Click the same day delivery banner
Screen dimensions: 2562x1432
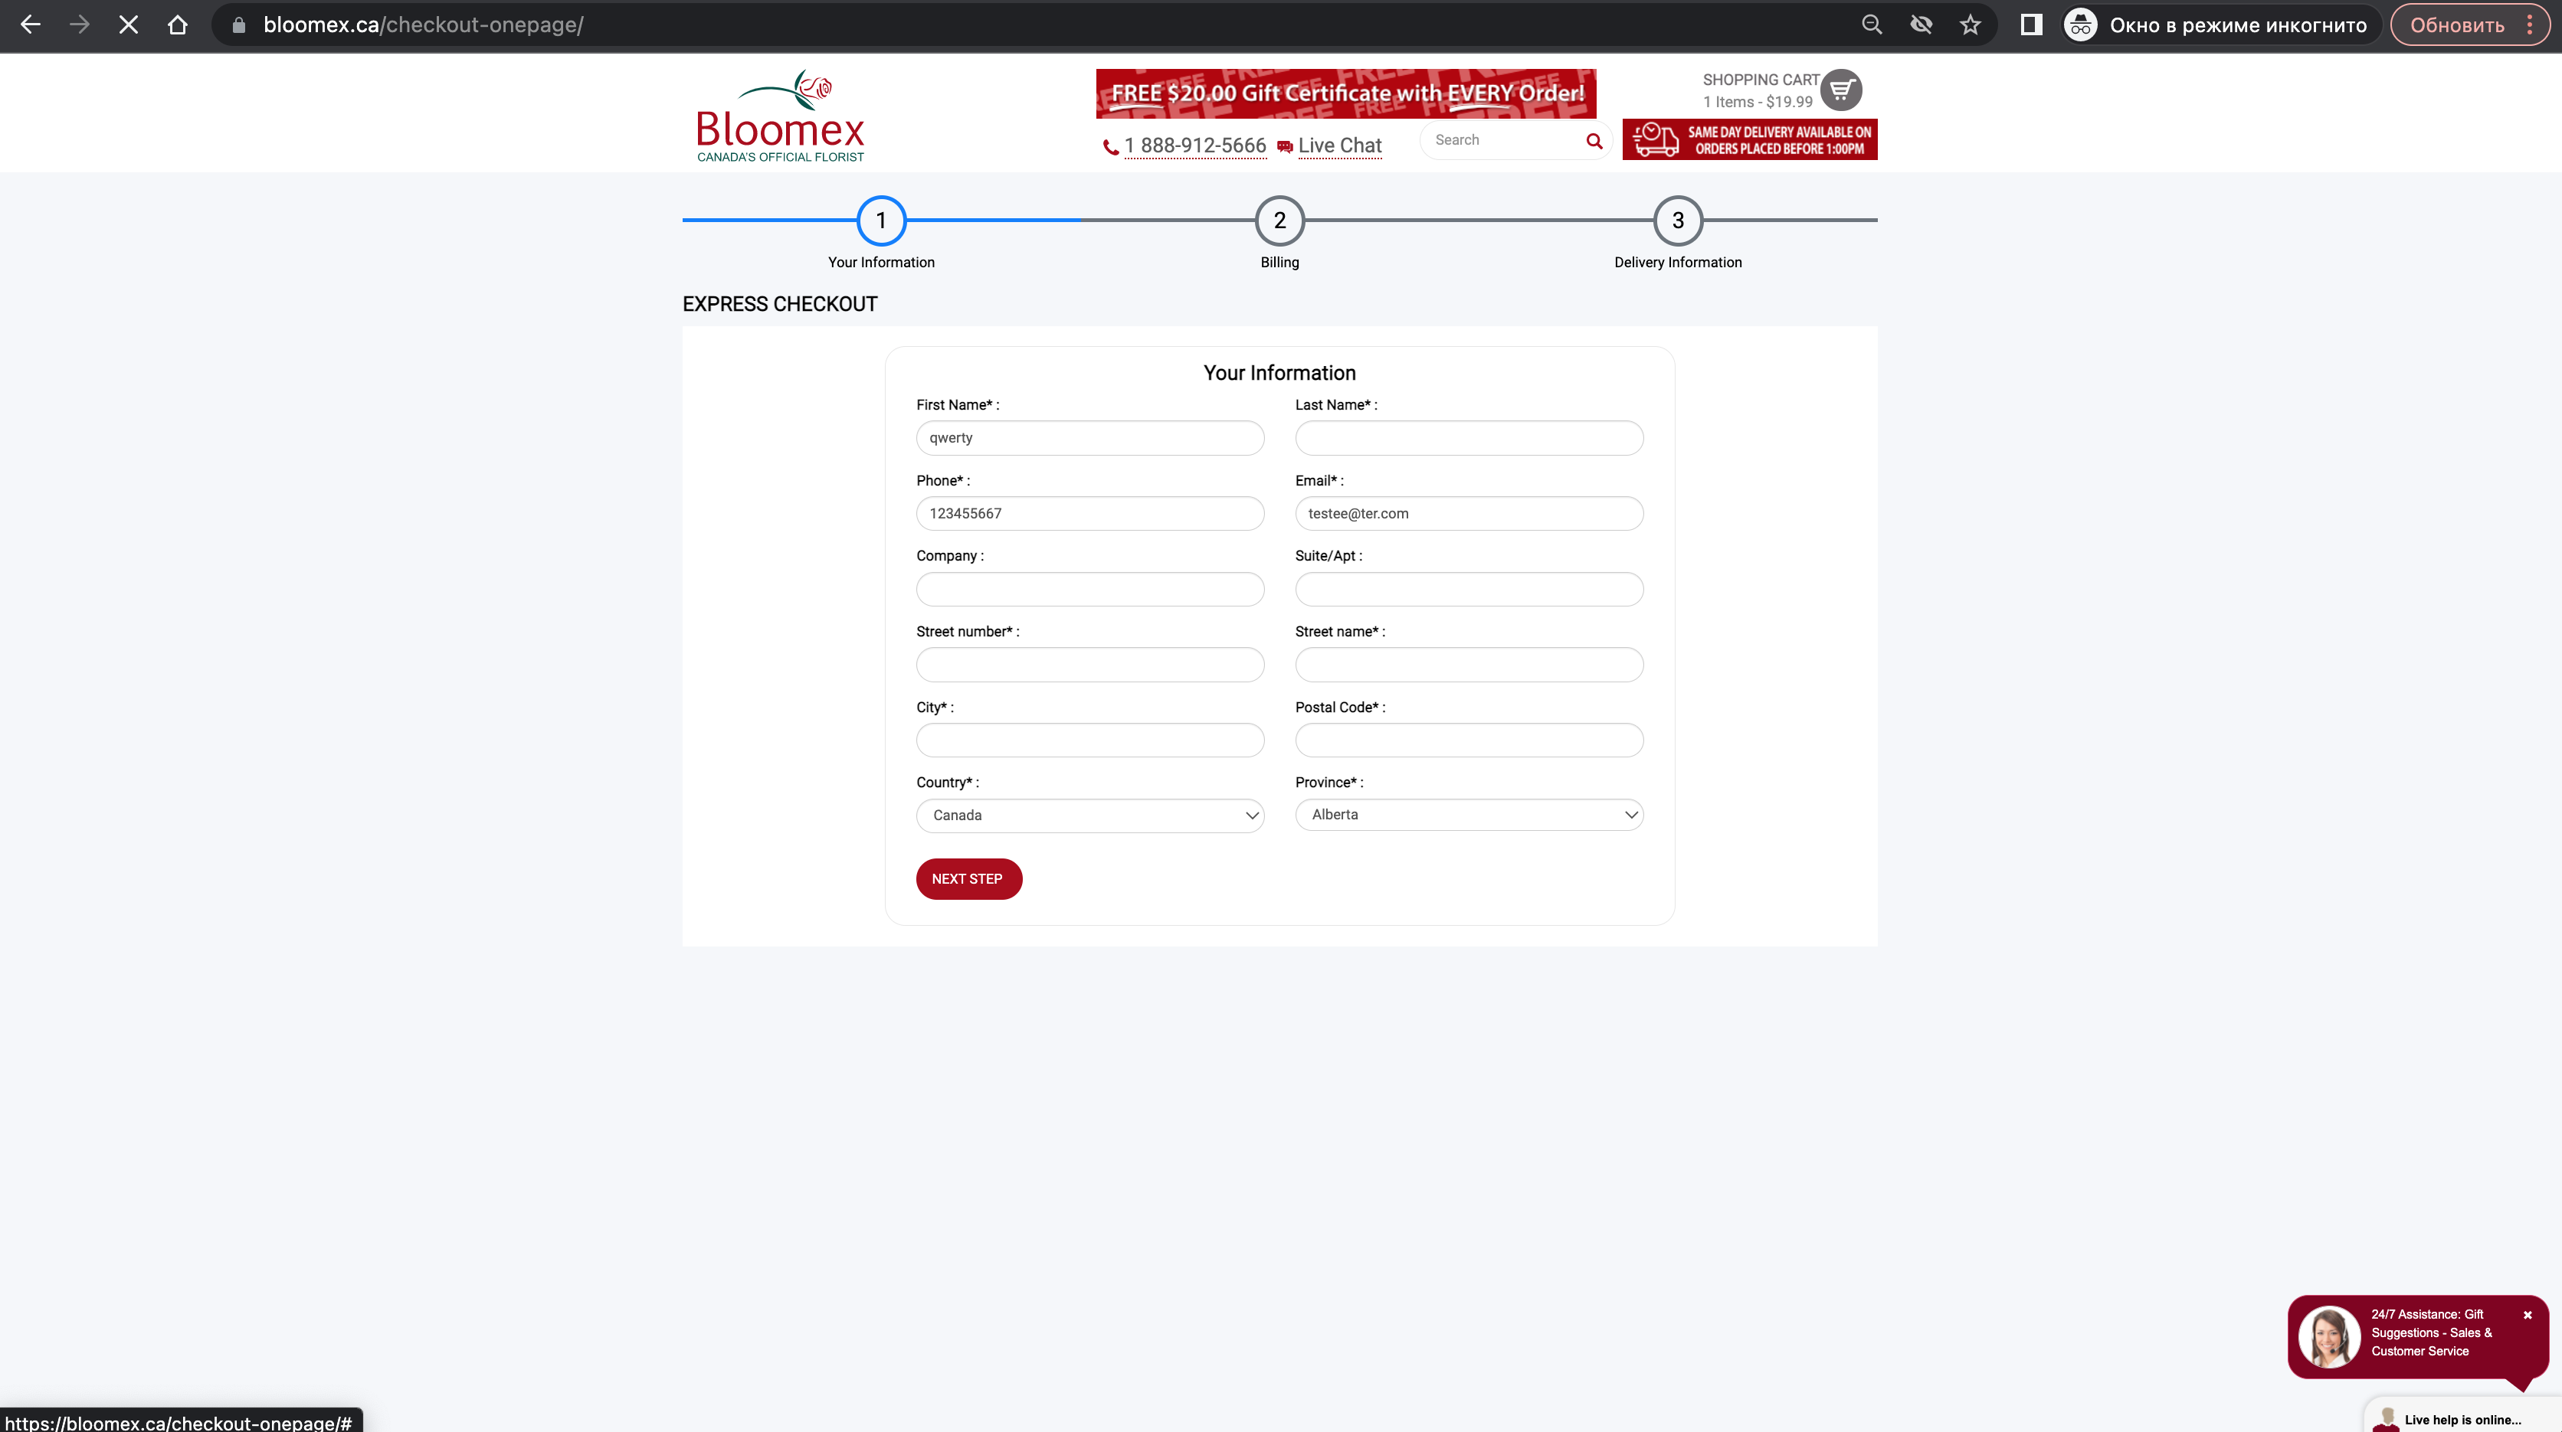coord(1749,140)
